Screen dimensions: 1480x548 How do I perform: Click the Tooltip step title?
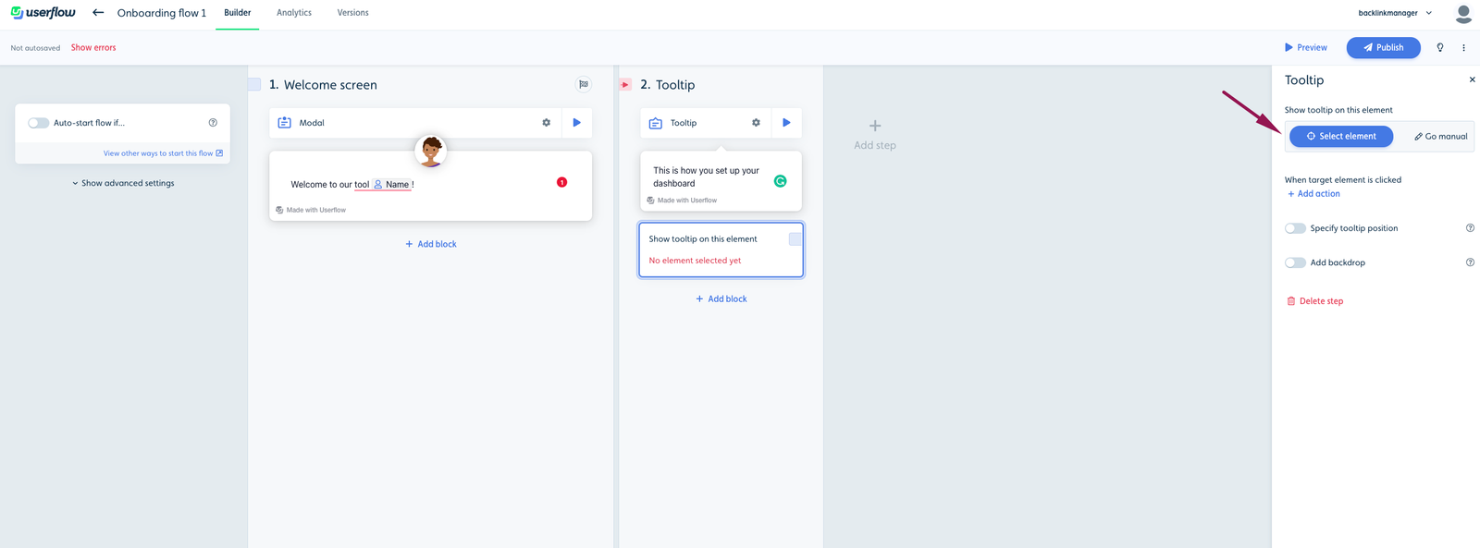click(675, 84)
